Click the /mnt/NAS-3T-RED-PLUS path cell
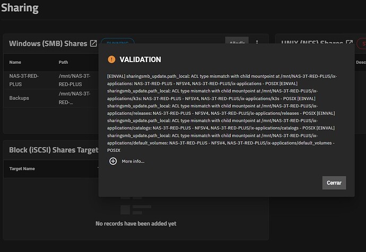The image size is (366, 252). coord(71,80)
